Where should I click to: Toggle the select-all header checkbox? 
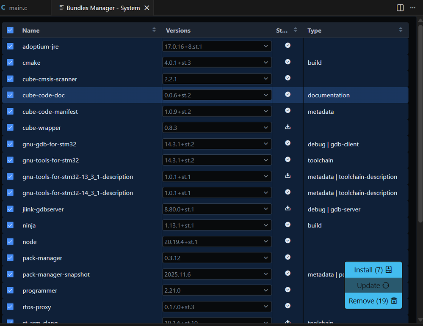coord(10,30)
